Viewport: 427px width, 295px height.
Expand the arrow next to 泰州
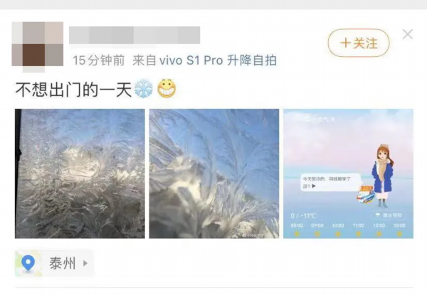85,263
